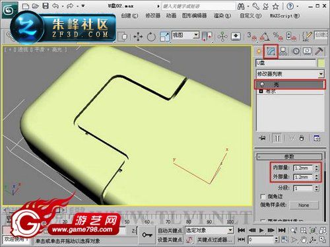Open the 修改器列表 dropdown
The width and height of the screenshot is (330, 247).
tap(290, 74)
